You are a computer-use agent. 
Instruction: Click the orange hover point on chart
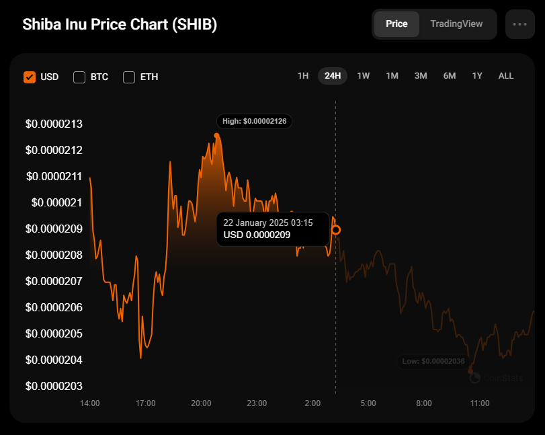pos(336,230)
